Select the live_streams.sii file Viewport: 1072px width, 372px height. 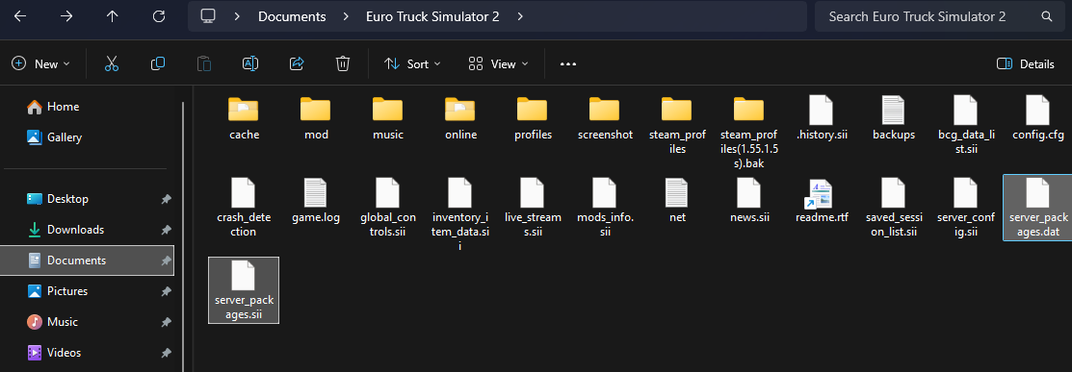pyautogui.click(x=533, y=208)
